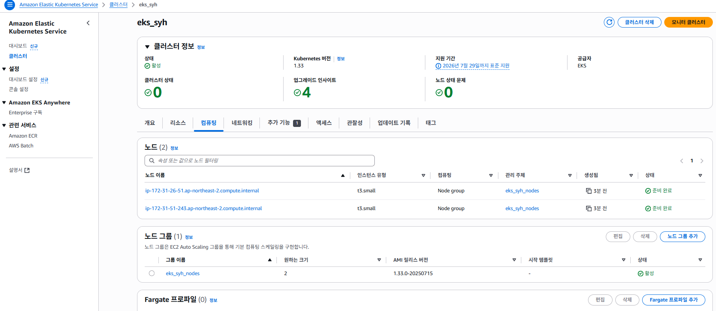Copy creation time of node ip-172-31-51-243

pyautogui.click(x=589, y=209)
